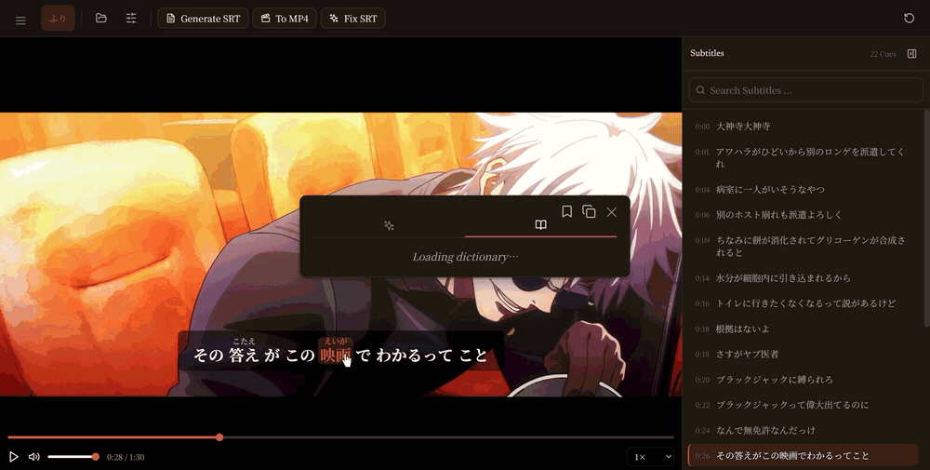Screen dimensions: 930x470
Task: Focus the Search Subtitles field
Action: tap(806, 90)
